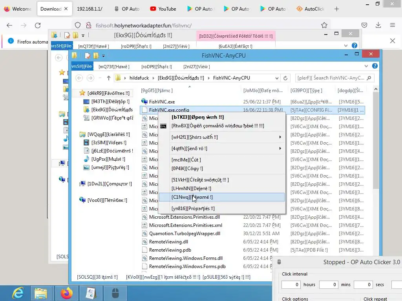This screenshot has height=301, width=402.
Task: Click the Pocket save icon
Action: point(364,25)
